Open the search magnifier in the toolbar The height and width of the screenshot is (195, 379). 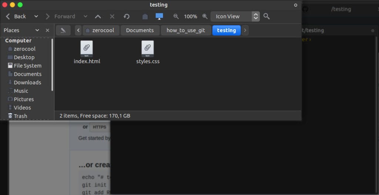point(266,16)
